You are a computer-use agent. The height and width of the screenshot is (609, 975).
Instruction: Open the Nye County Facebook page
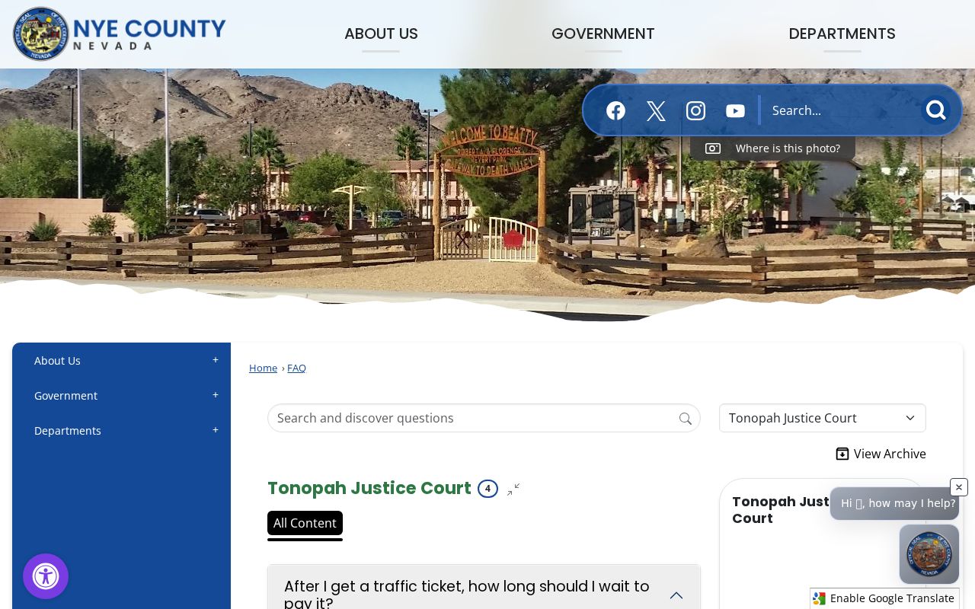click(615, 111)
